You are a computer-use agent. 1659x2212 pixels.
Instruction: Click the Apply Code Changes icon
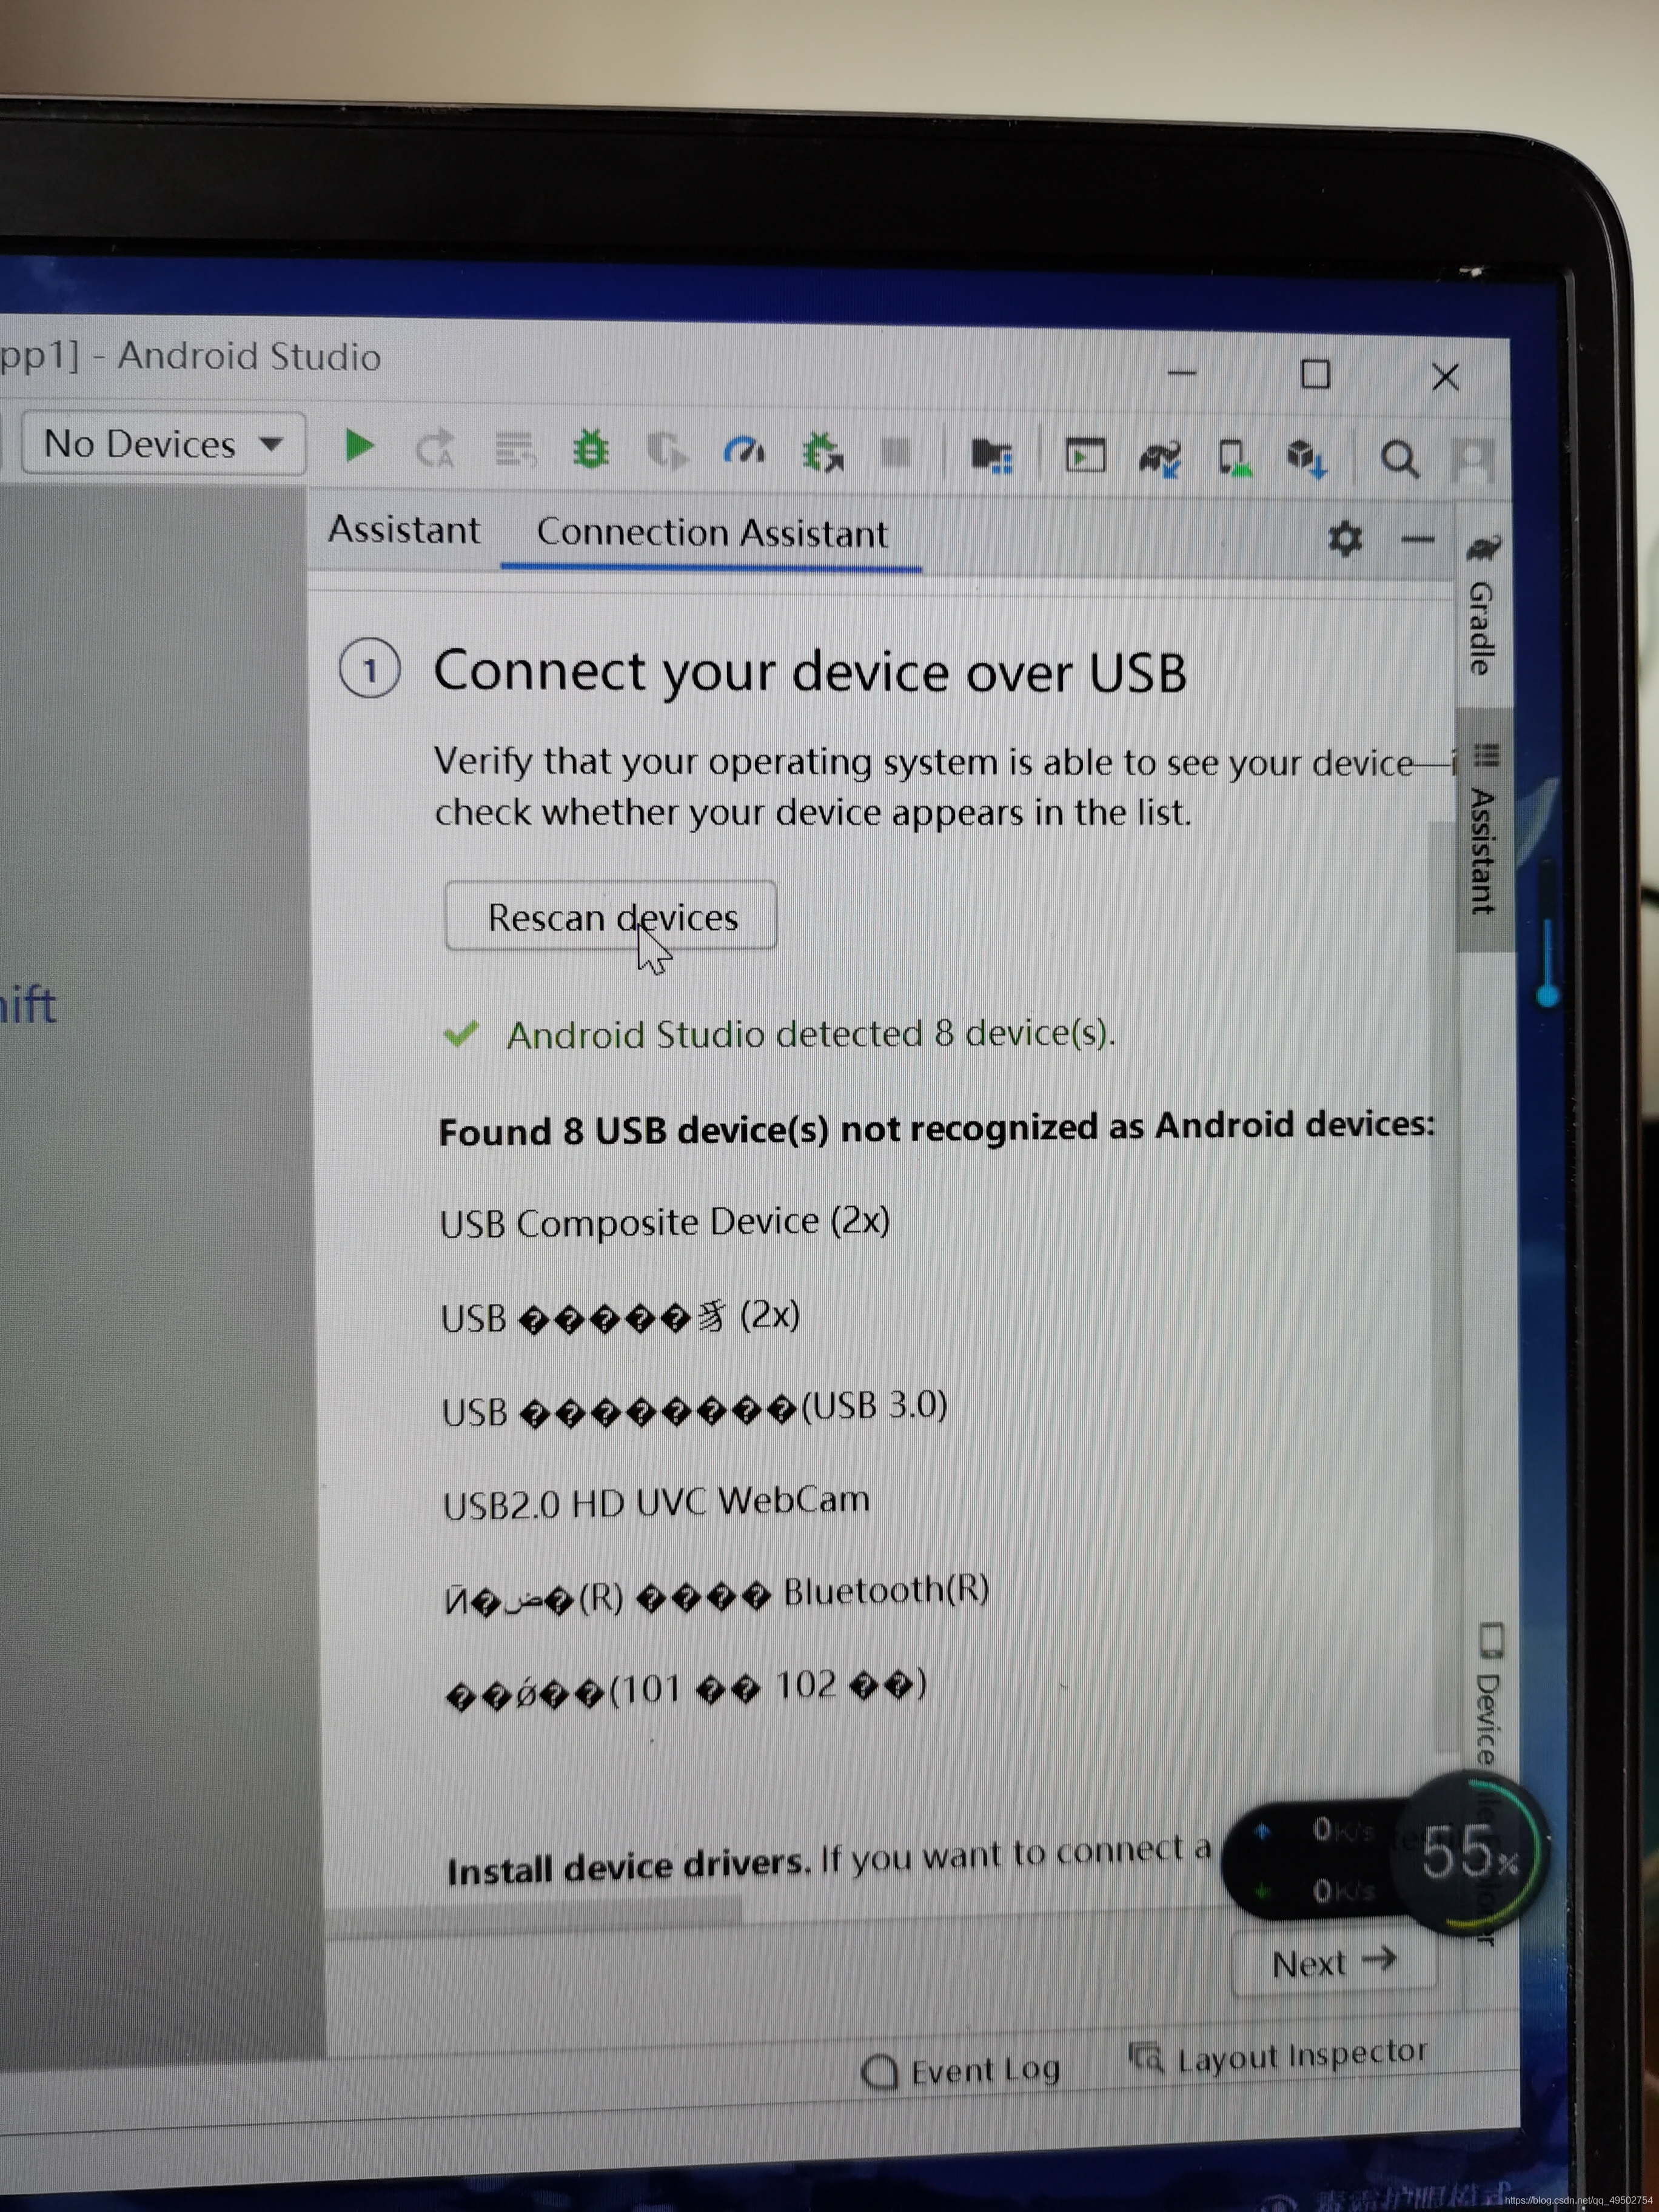pos(515,450)
